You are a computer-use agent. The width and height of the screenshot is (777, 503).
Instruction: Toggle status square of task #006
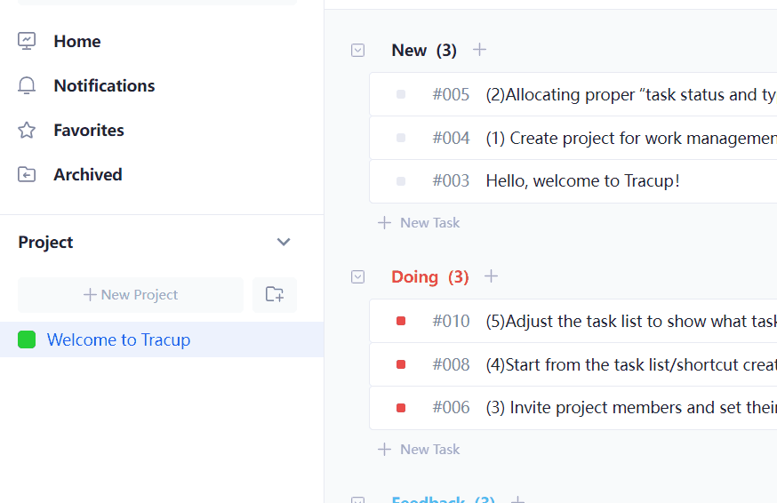click(401, 408)
